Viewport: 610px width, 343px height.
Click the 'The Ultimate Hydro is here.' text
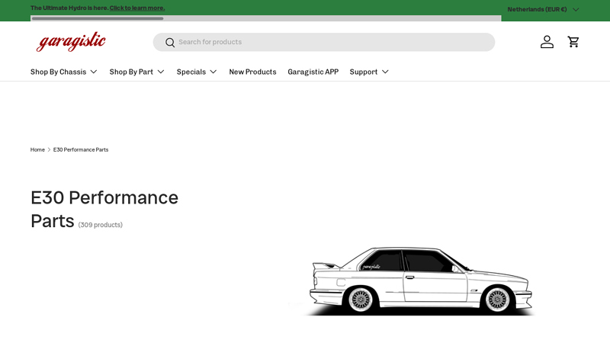pyautogui.click(x=69, y=8)
